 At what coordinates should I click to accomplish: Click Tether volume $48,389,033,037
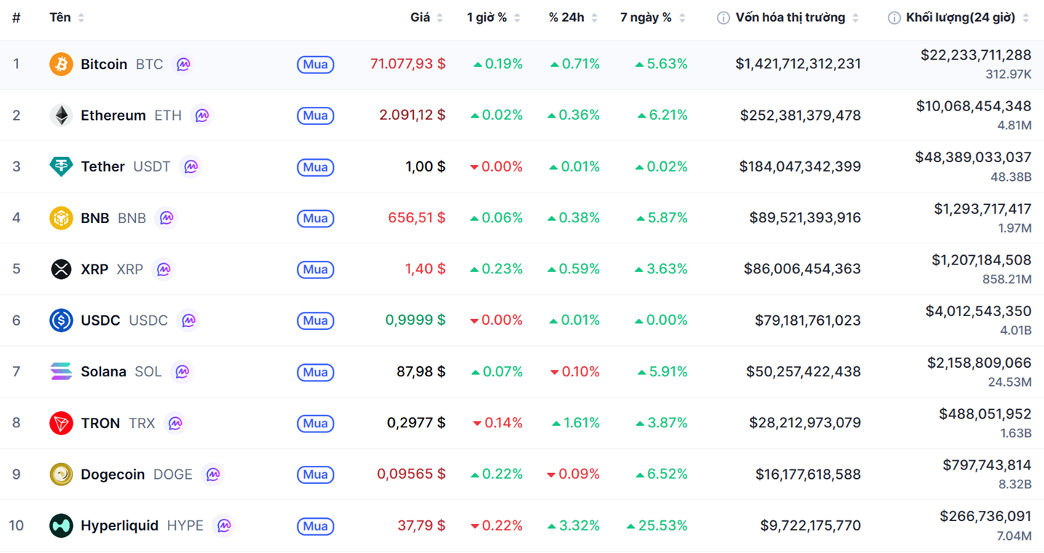pyautogui.click(x=973, y=157)
